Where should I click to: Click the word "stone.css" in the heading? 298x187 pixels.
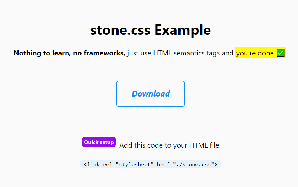tap(120, 30)
